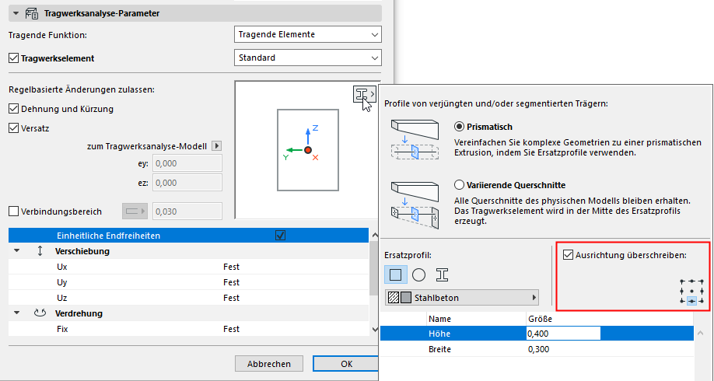This screenshot has height=381, width=714.
Task: Uncheck Ausrichtung überschreiben
Action: 568,253
